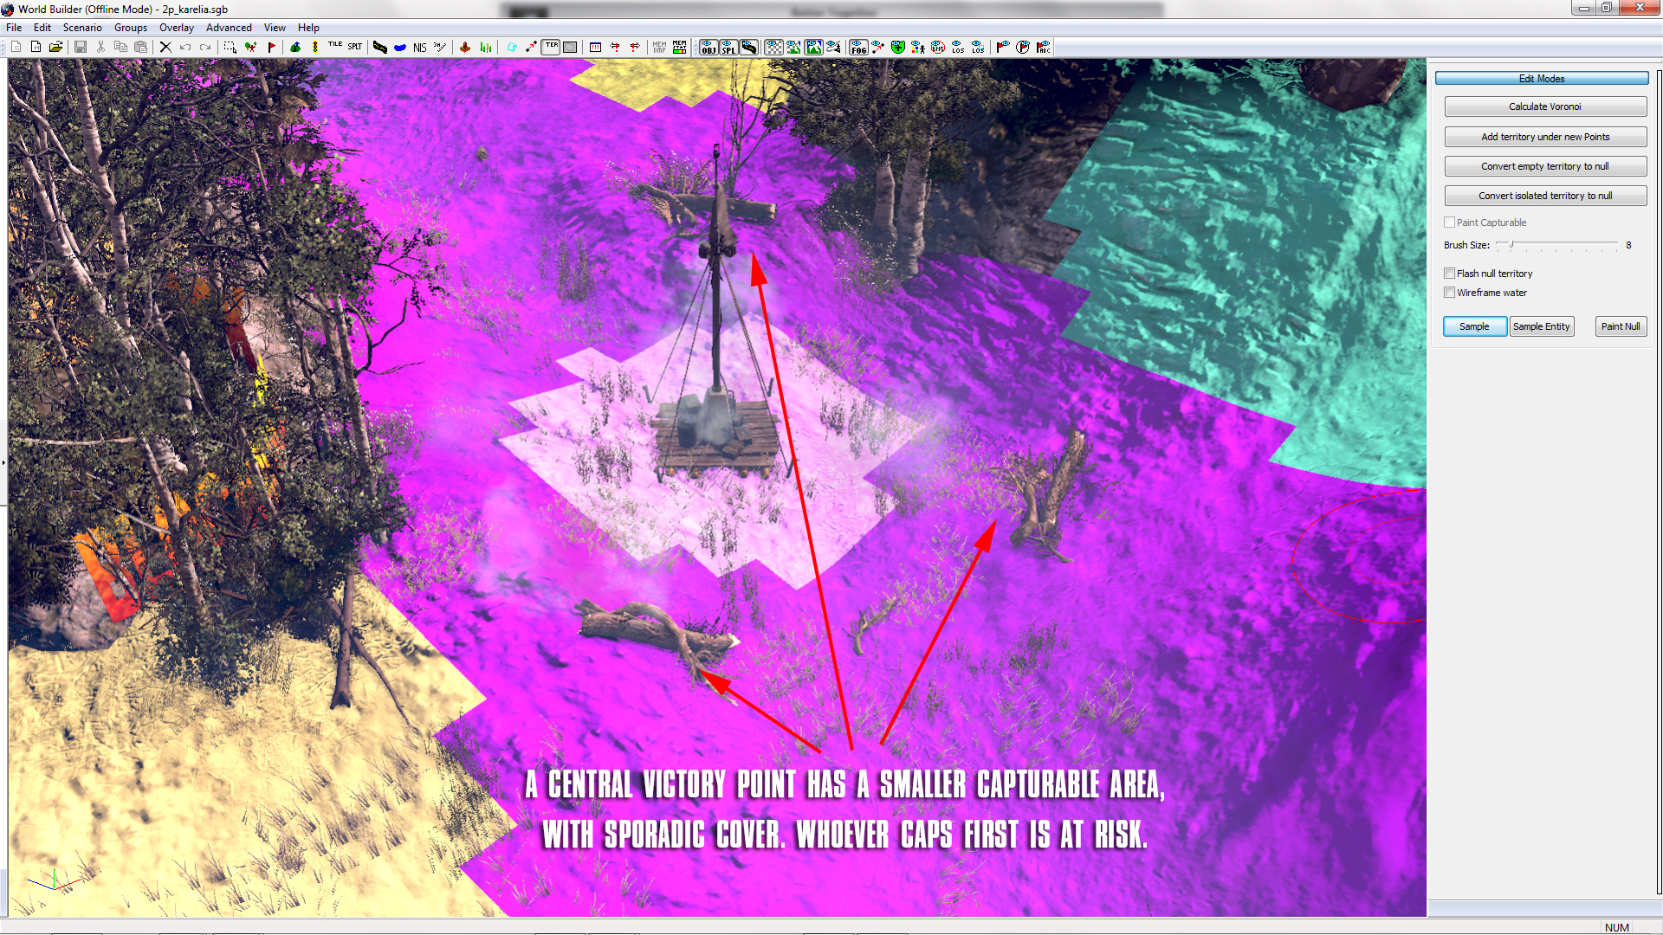Screen dimensions: 1663x935
Task: Open the File menu
Action: click(x=14, y=28)
